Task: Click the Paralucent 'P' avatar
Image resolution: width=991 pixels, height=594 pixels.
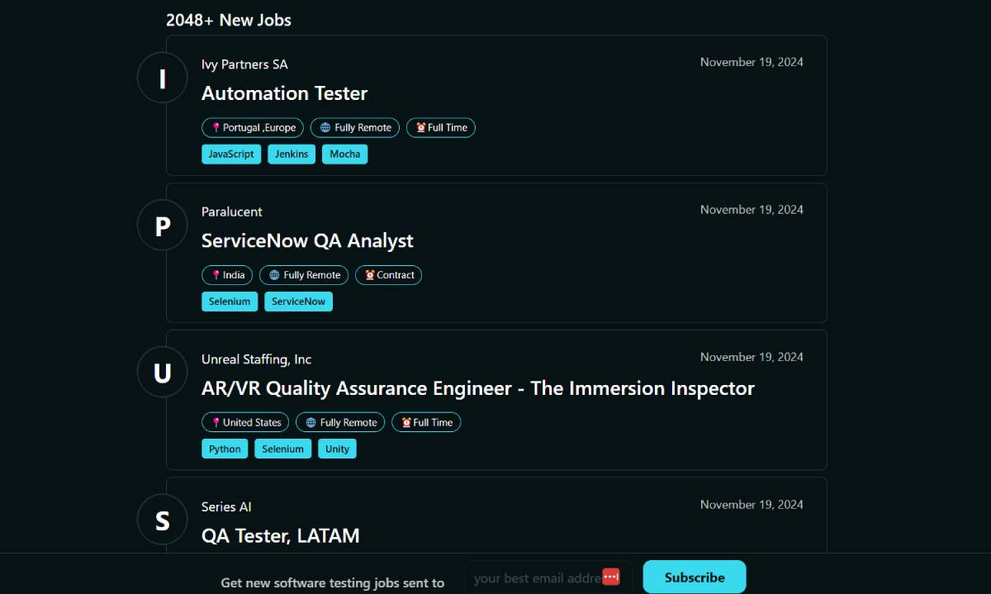Action: coord(163,226)
